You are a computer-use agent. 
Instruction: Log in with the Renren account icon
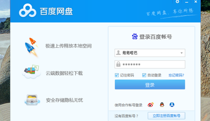172,104
